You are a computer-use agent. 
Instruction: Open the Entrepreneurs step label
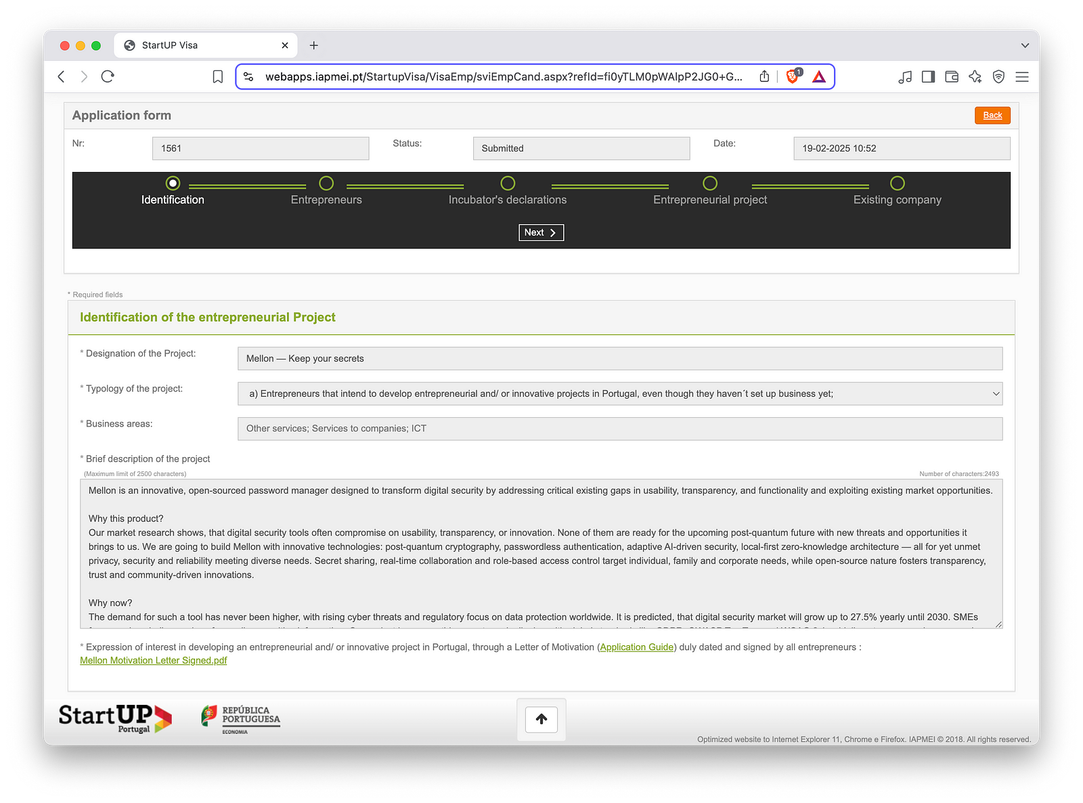(x=326, y=200)
